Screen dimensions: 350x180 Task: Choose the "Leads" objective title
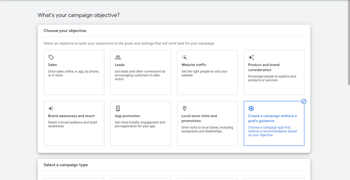[120, 65]
